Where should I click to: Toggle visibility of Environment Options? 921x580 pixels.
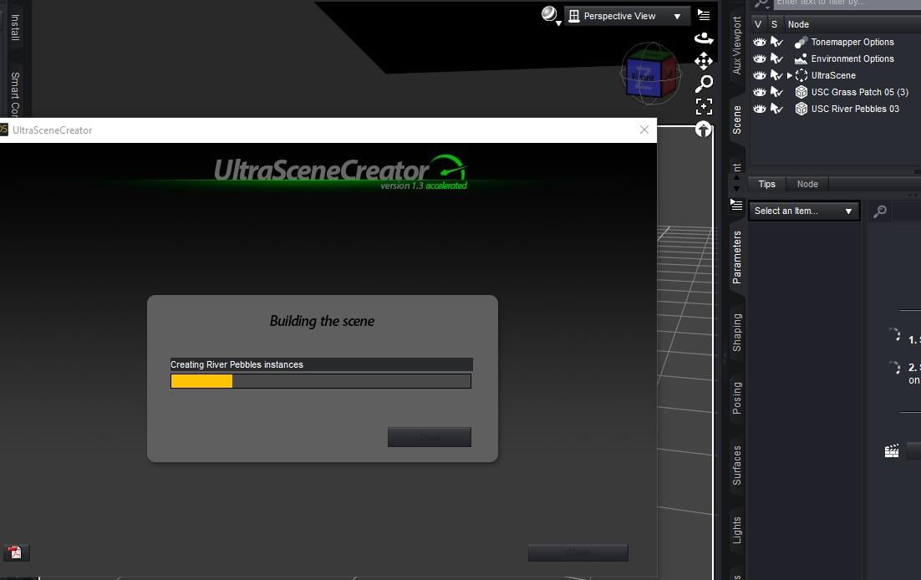pos(759,59)
